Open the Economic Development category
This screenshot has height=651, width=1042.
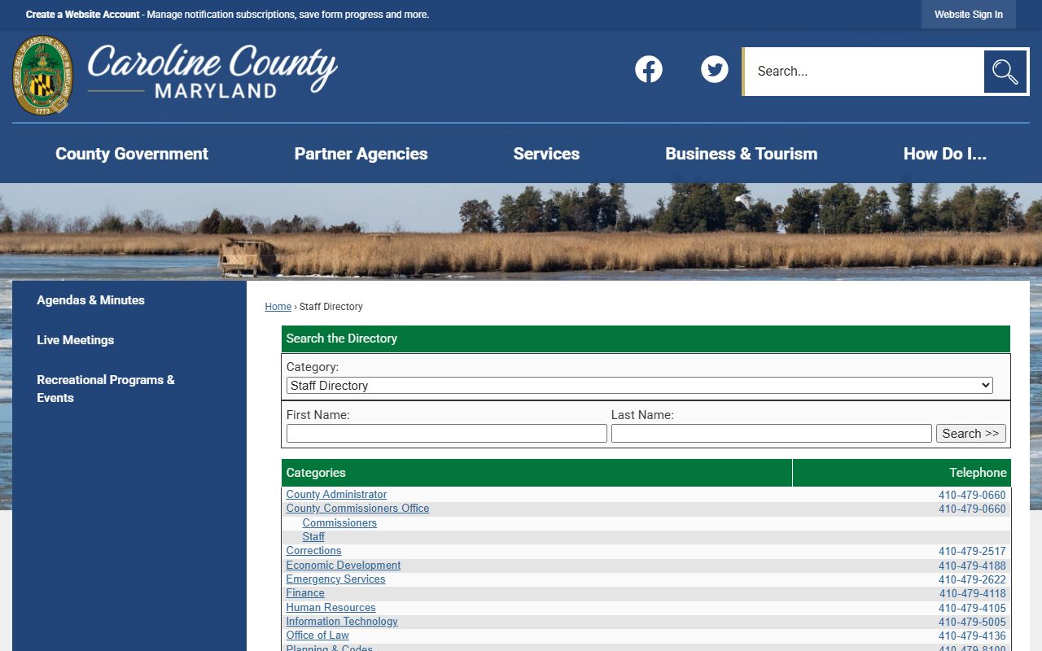coord(343,566)
